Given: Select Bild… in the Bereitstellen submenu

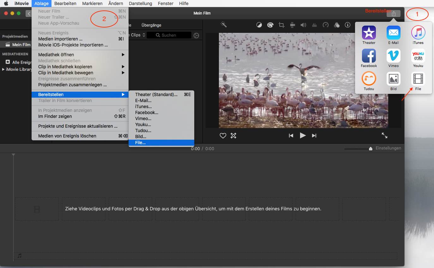Looking at the screenshot, I should (161, 137).
